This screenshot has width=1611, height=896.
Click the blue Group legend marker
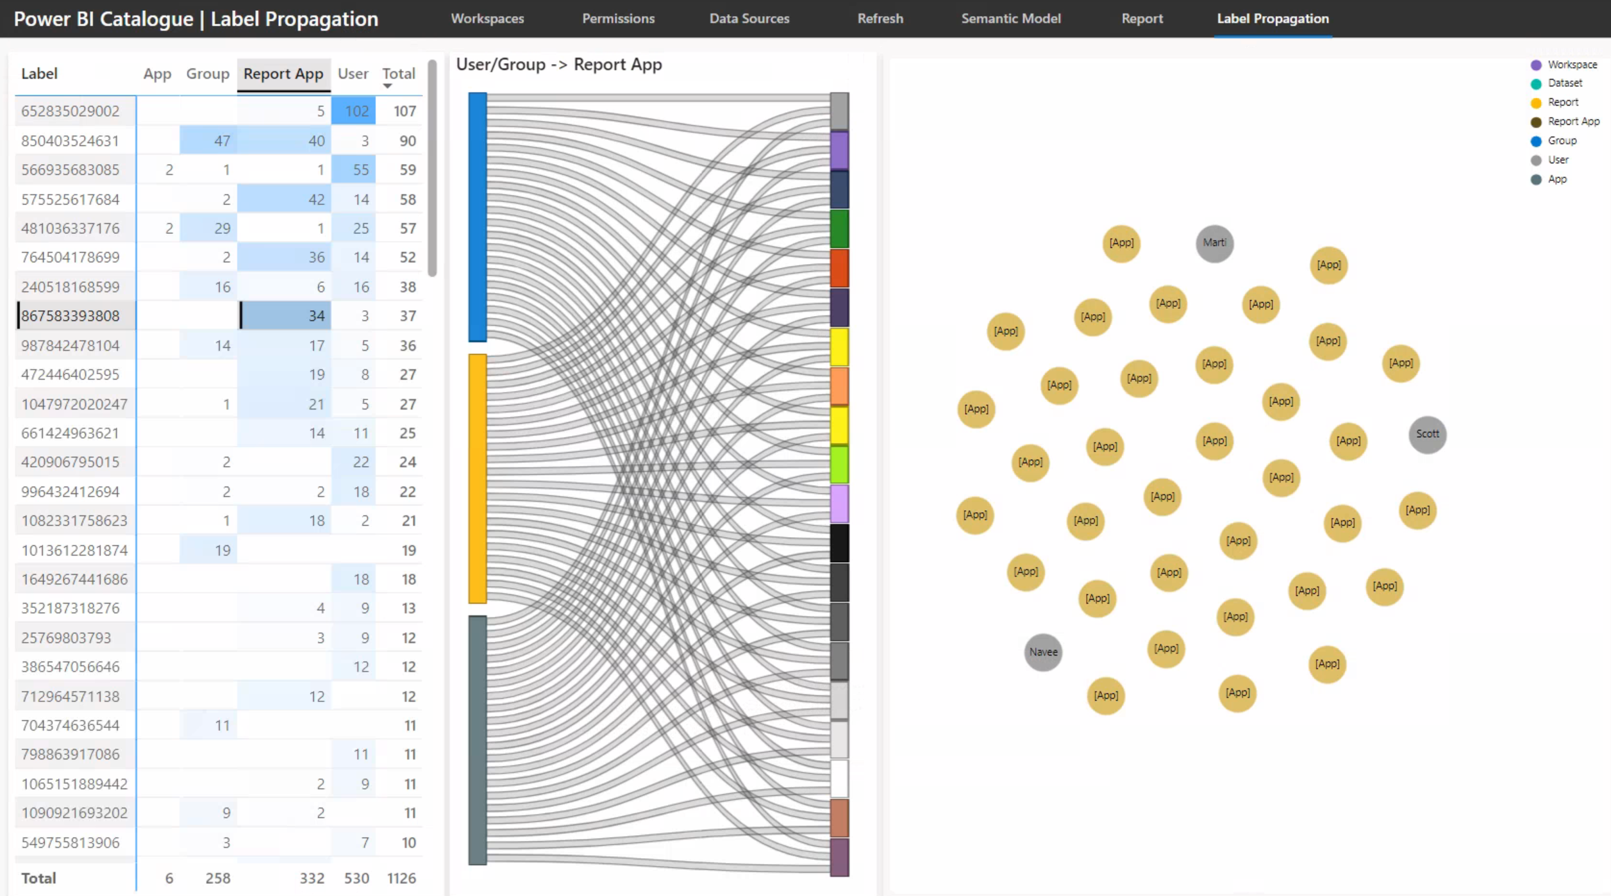(1536, 141)
